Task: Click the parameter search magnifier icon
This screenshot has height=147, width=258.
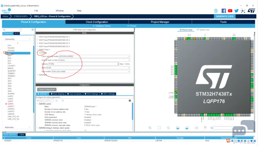Action: tap(37, 101)
